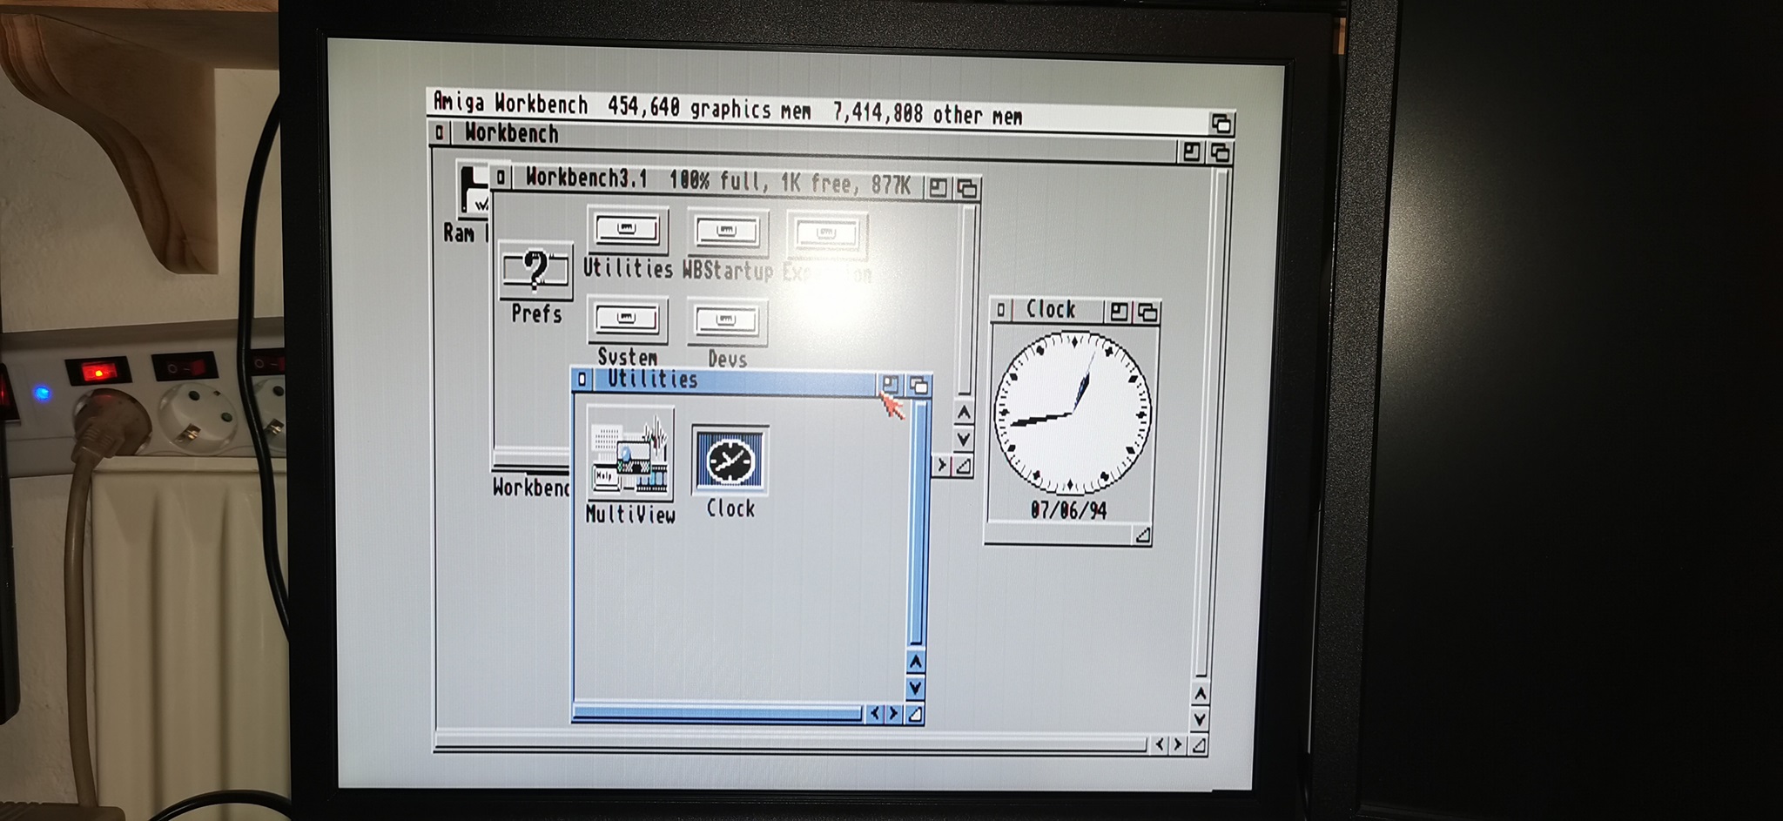Close the main Workbench window
Image resolution: width=1783 pixels, height=821 pixels.
coord(440,132)
